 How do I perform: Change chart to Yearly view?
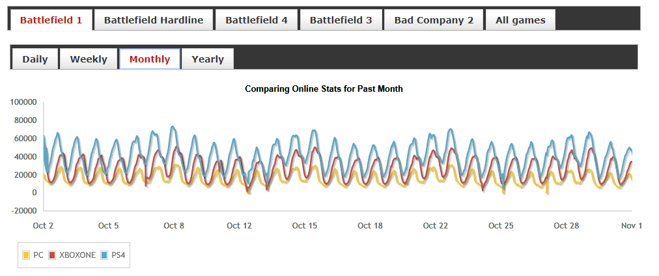coord(208,59)
